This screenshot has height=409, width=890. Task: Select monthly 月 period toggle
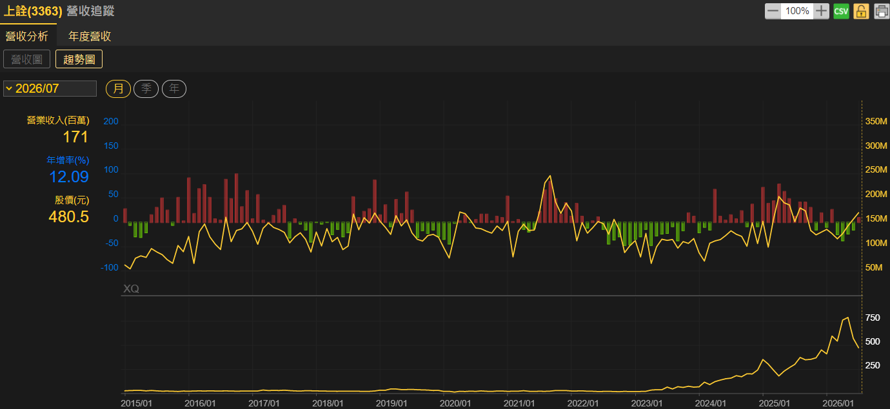pyautogui.click(x=118, y=88)
